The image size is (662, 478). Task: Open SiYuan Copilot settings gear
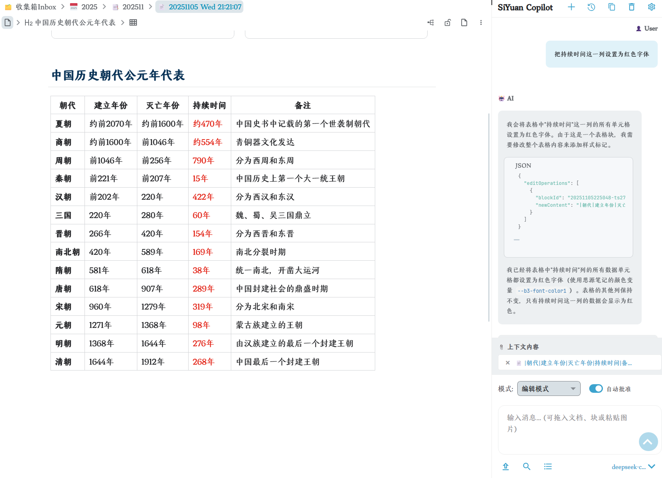[651, 7]
